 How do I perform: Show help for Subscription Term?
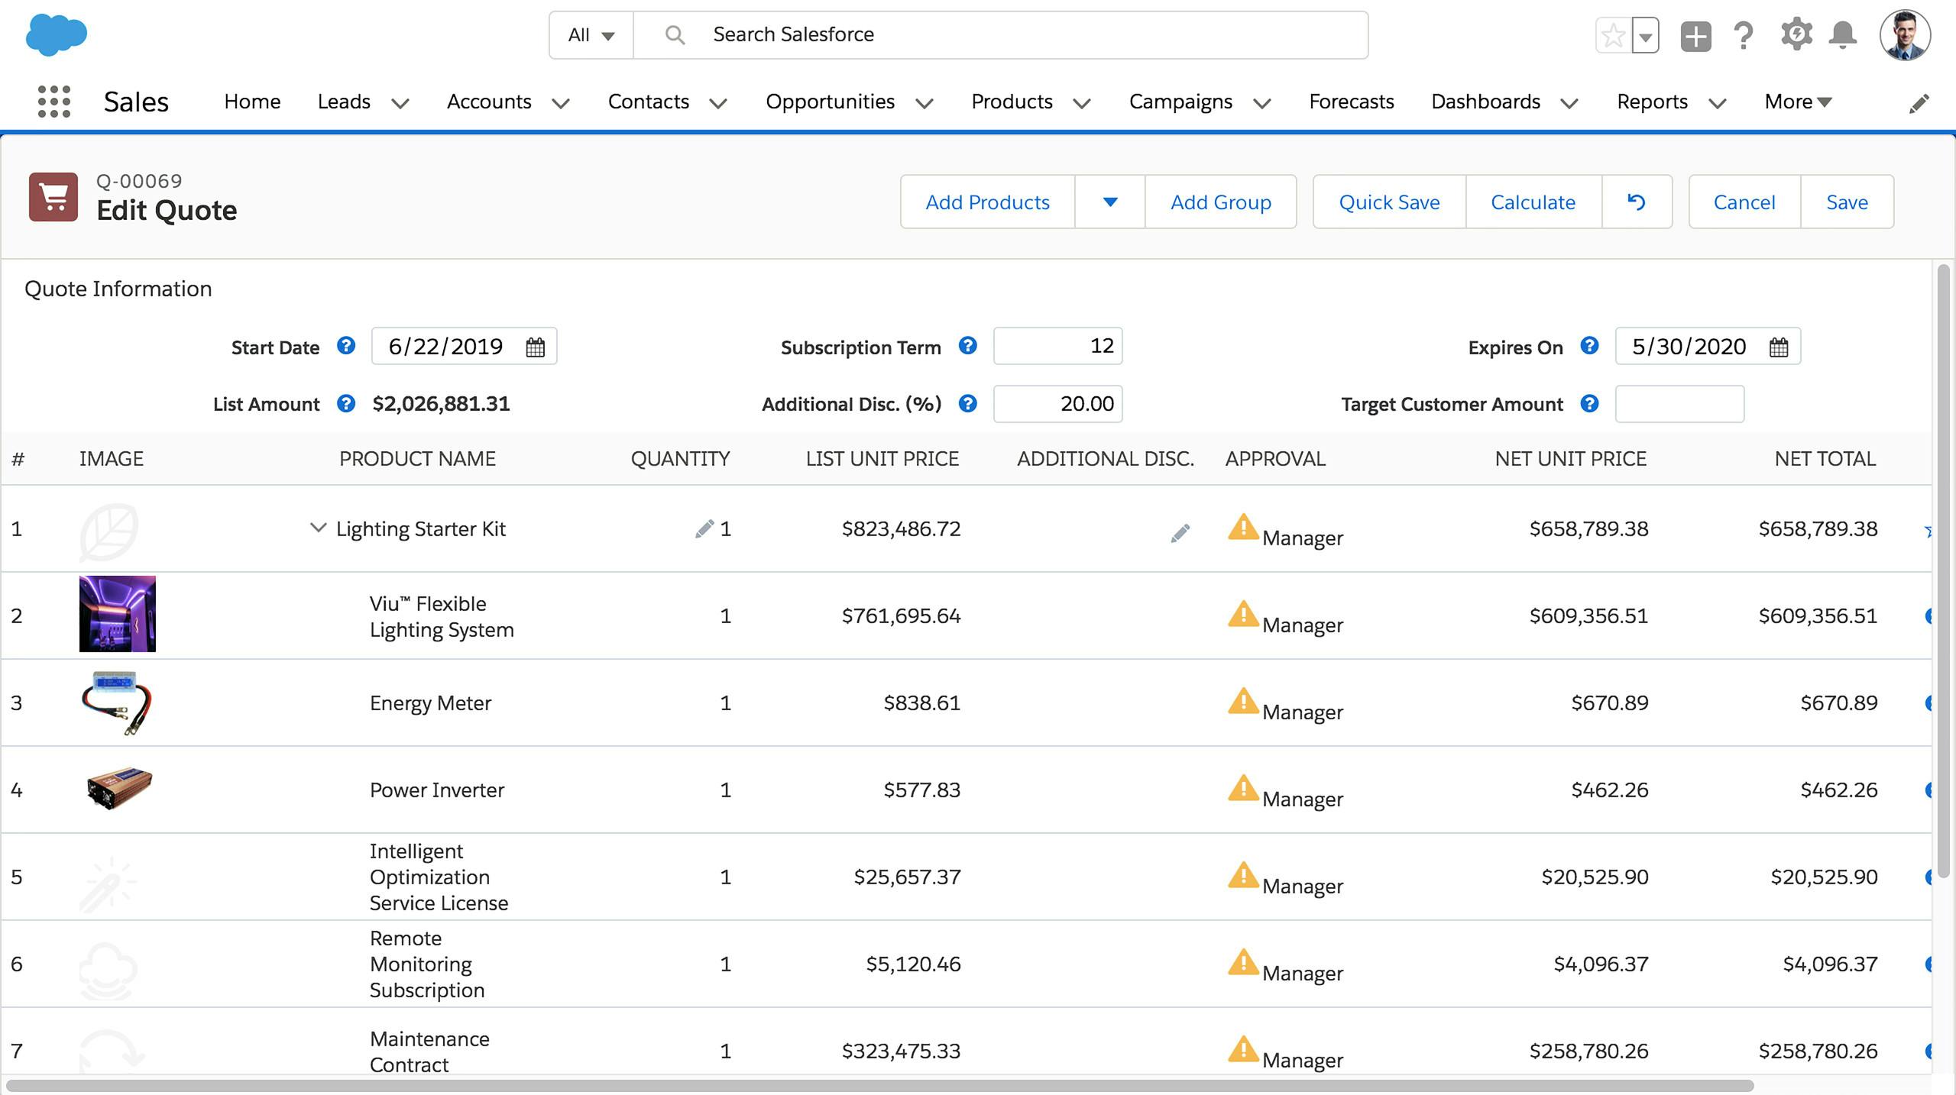968,346
